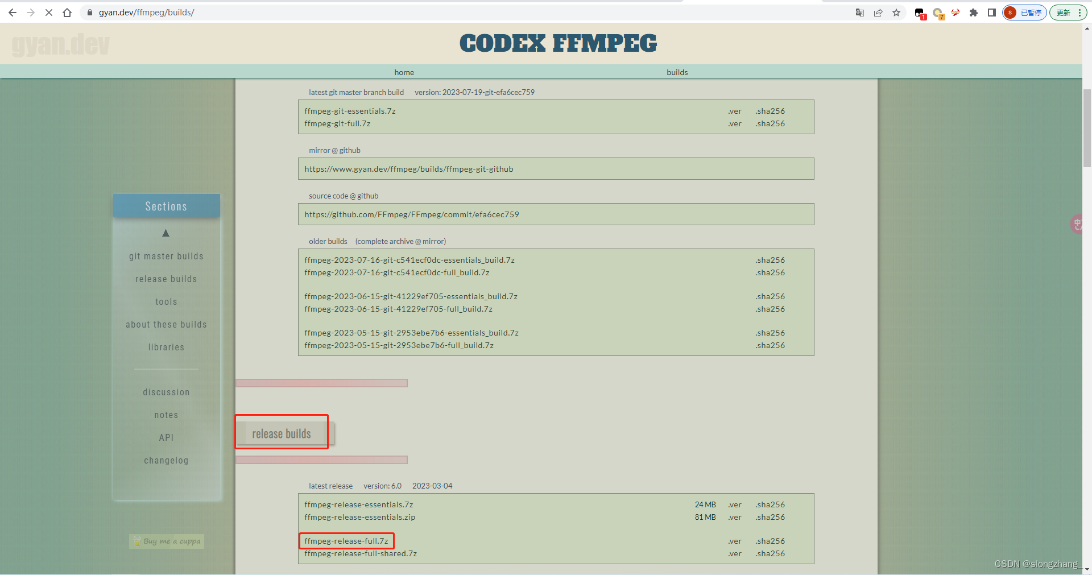Go to tools section
Image resolution: width=1092 pixels, height=575 pixels.
coord(166,302)
